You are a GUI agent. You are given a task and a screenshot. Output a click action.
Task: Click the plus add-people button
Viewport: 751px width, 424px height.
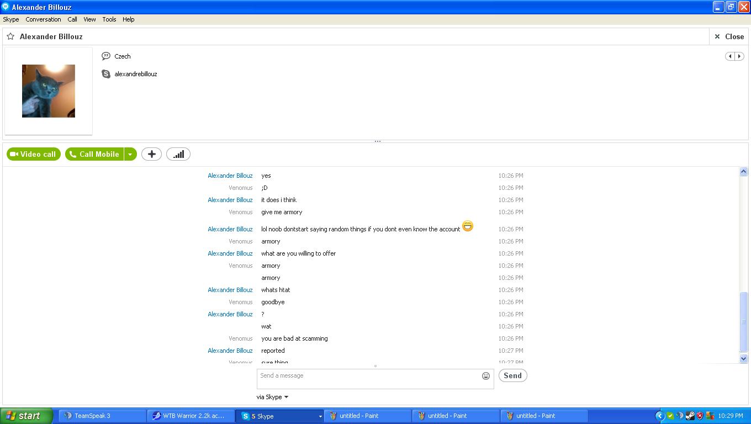click(151, 154)
